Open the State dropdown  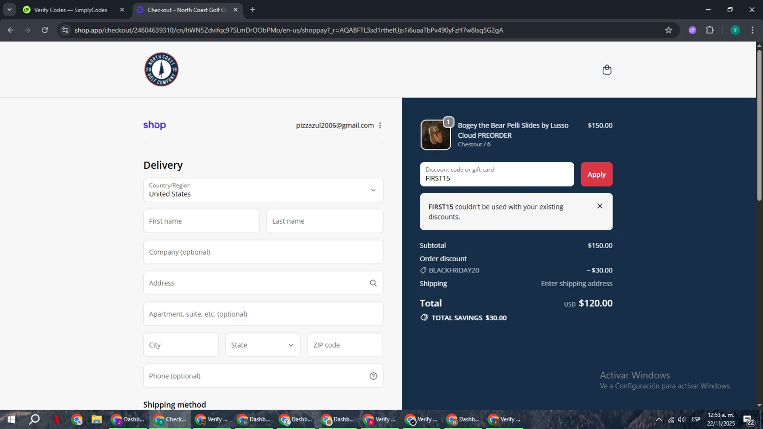tap(263, 345)
